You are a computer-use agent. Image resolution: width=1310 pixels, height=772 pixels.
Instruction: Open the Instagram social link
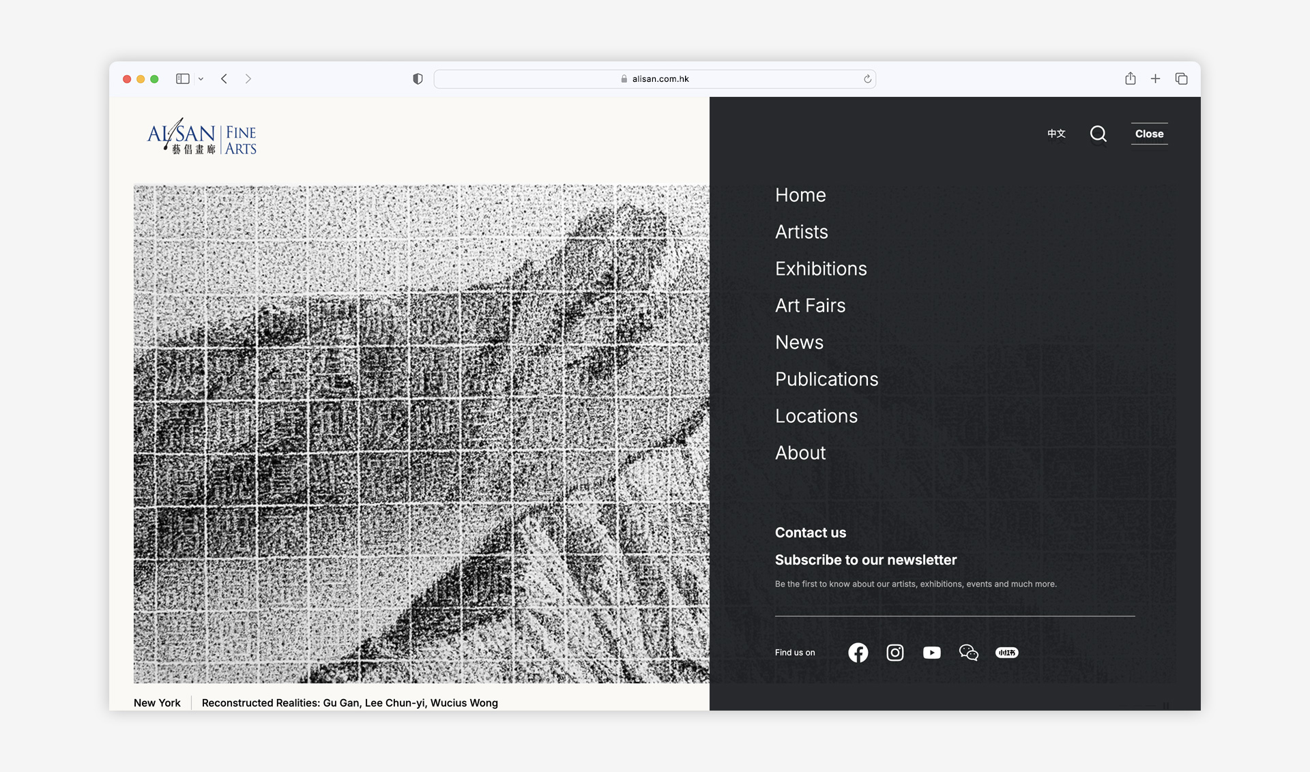click(894, 653)
